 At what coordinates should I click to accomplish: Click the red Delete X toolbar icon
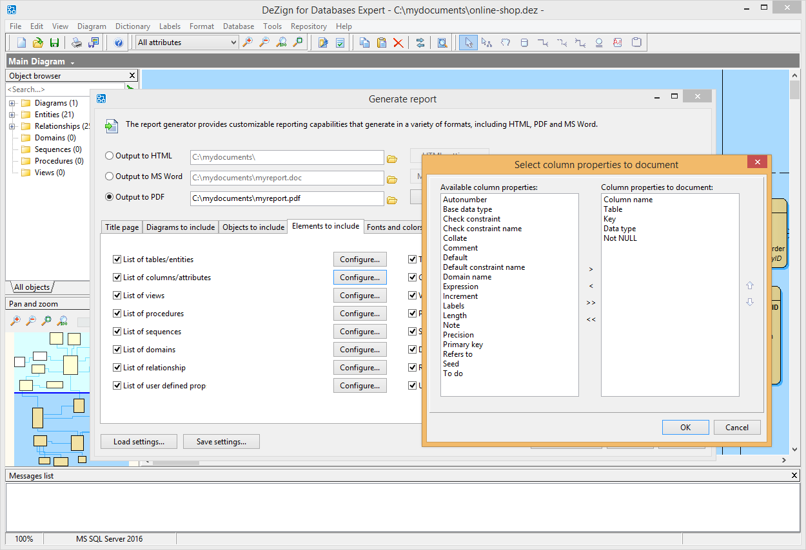(398, 43)
